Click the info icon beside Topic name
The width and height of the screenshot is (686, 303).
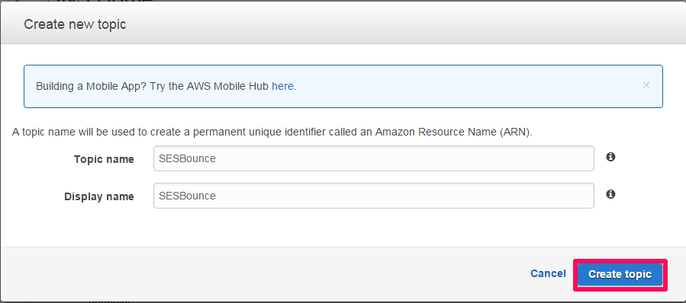click(610, 157)
